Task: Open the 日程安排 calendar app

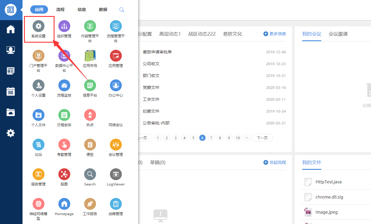Action: [x=64, y=115]
